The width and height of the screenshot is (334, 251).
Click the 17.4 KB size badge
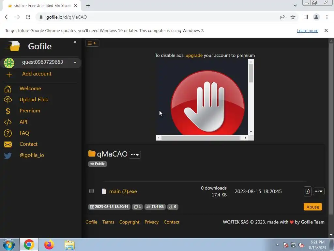pyautogui.click(x=155, y=207)
